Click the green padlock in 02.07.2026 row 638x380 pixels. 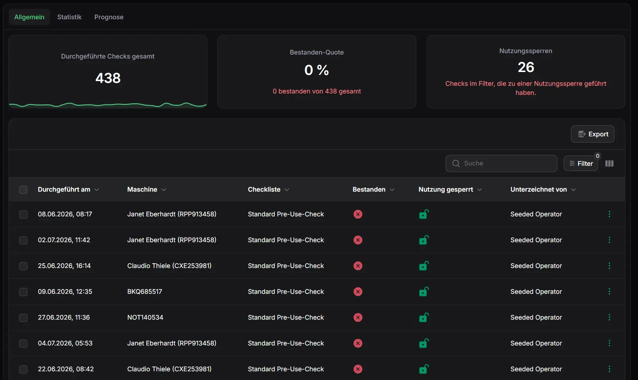point(424,240)
